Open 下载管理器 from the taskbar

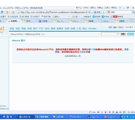(43, 117)
